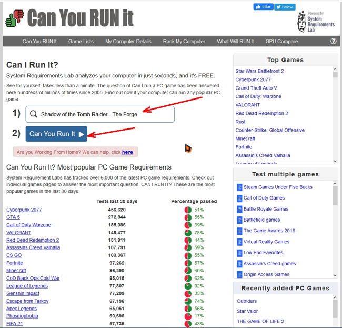
Task: Click the list icon beside Steam Games Under Five Bucks
Action: pyautogui.click(x=239, y=187)
